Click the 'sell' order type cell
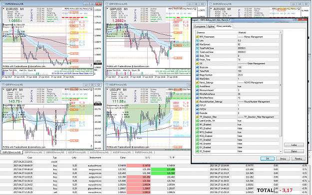This screenshot has height=195, width=312. point(55,192)
